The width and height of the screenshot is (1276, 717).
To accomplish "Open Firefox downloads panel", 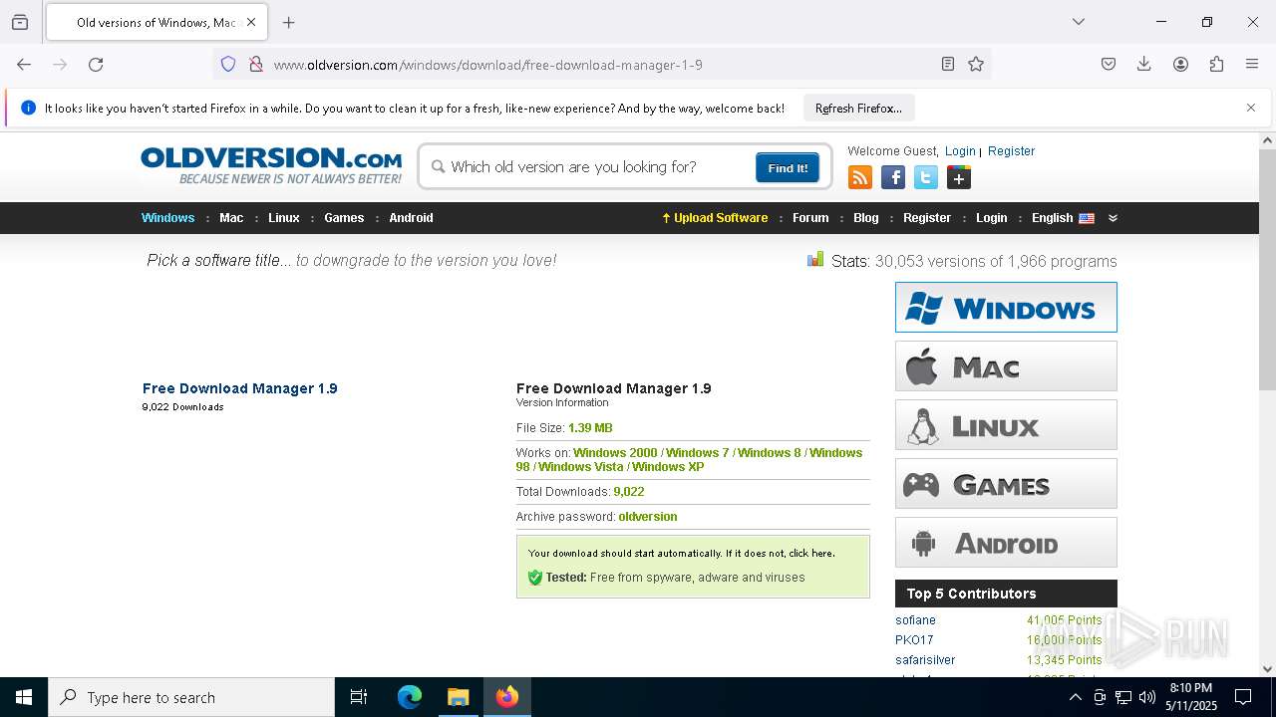I will (x=1144, y=65).
